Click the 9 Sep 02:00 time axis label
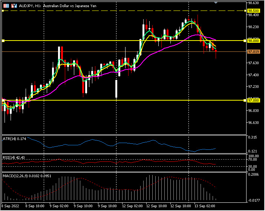The height and width of the screenshot is (211, 265). pyautogui.click(x=59, y=206)
